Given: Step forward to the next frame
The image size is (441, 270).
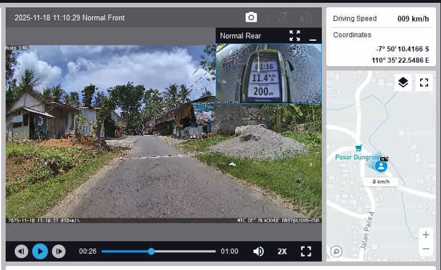Looking at the screenshot, I should coord(59,251).
